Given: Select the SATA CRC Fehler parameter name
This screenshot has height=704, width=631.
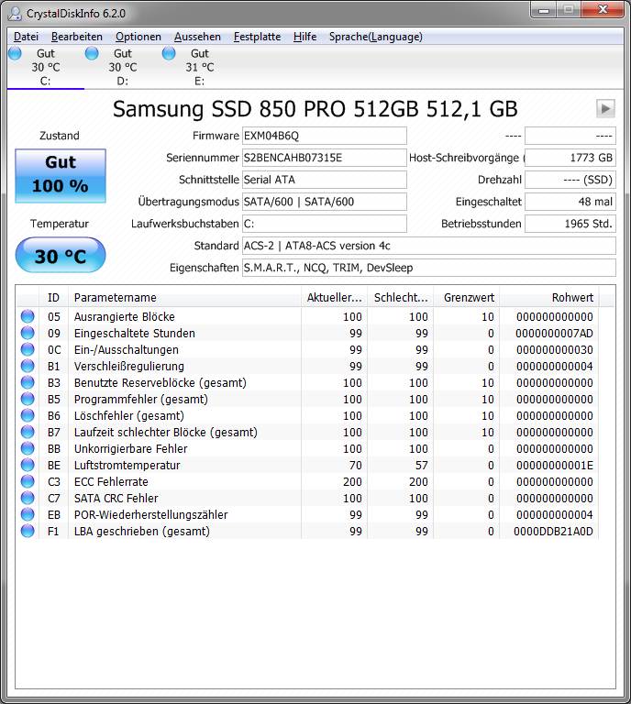Looking at the screenshot, I should click(x=116, y=499).
